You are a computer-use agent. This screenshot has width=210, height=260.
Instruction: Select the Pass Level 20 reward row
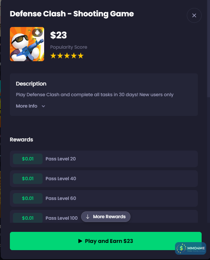[104, 159]
